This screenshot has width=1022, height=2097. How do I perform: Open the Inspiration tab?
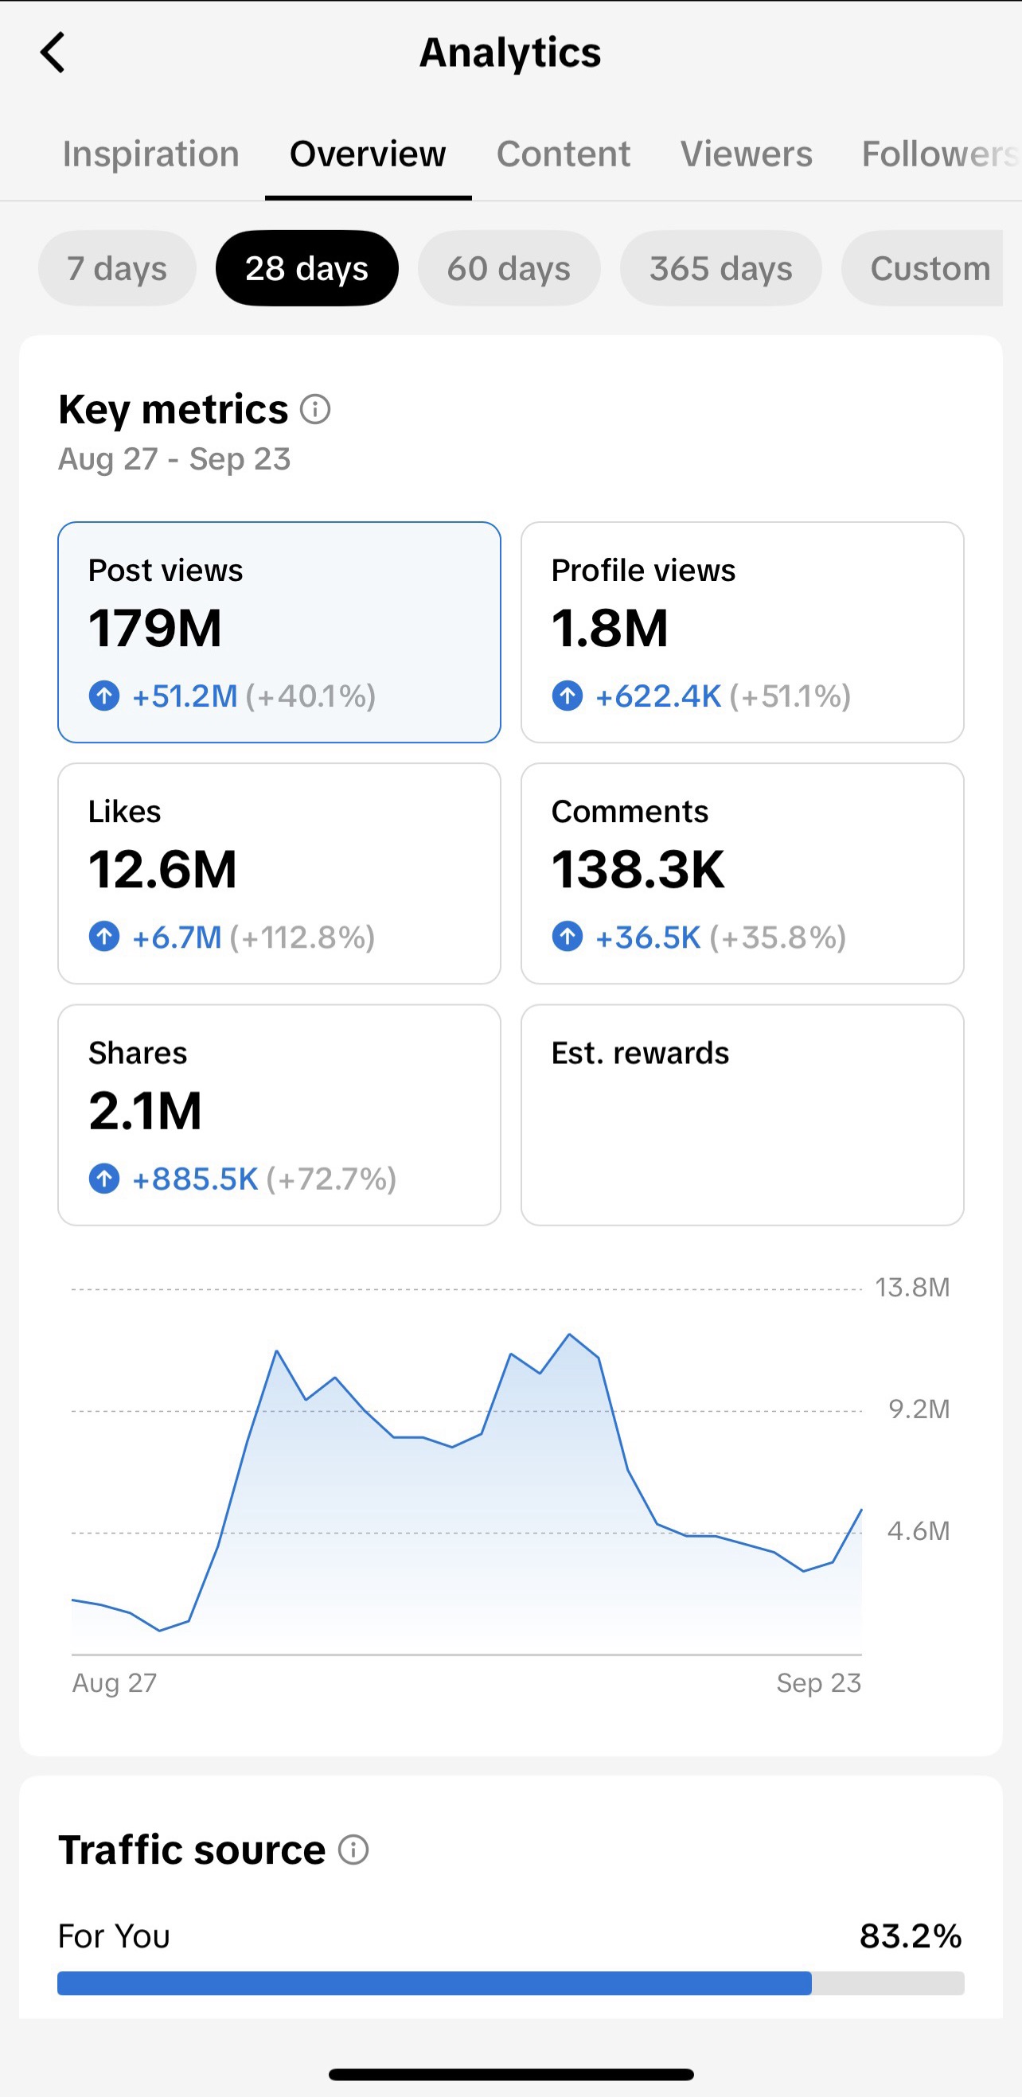coord(151,154)
